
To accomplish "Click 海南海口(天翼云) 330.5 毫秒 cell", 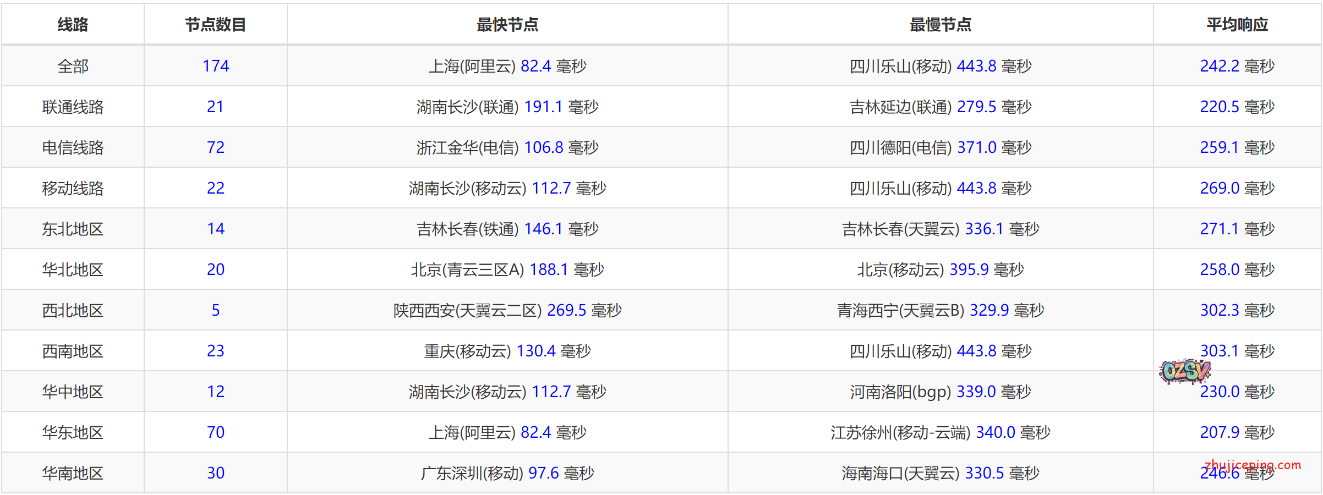I will (940, 473).
